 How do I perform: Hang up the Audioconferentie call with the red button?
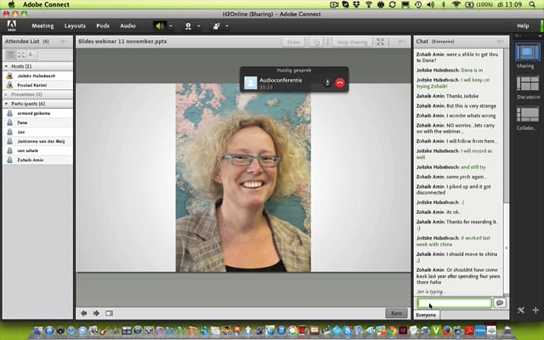click(340, 83)
